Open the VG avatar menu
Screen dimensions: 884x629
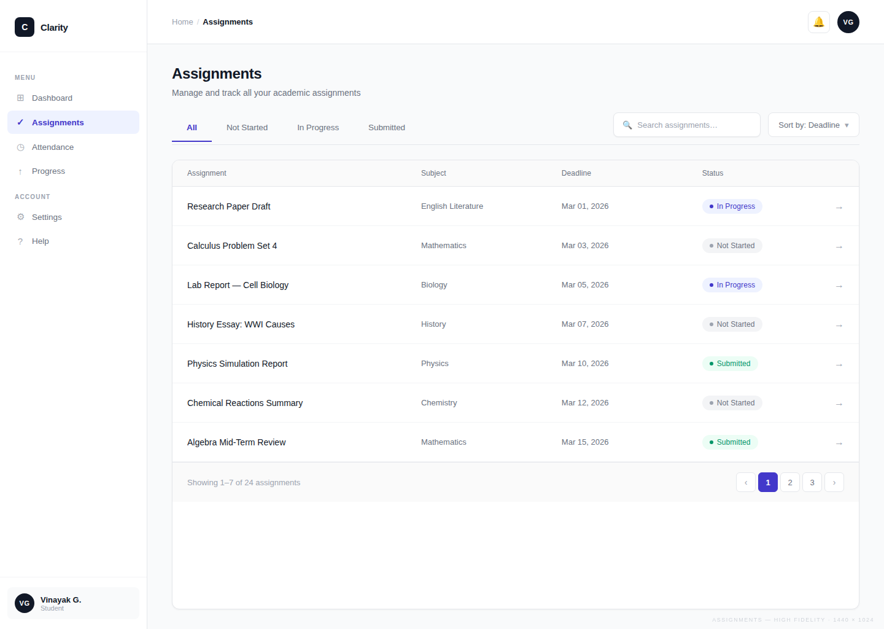[848, 21]
